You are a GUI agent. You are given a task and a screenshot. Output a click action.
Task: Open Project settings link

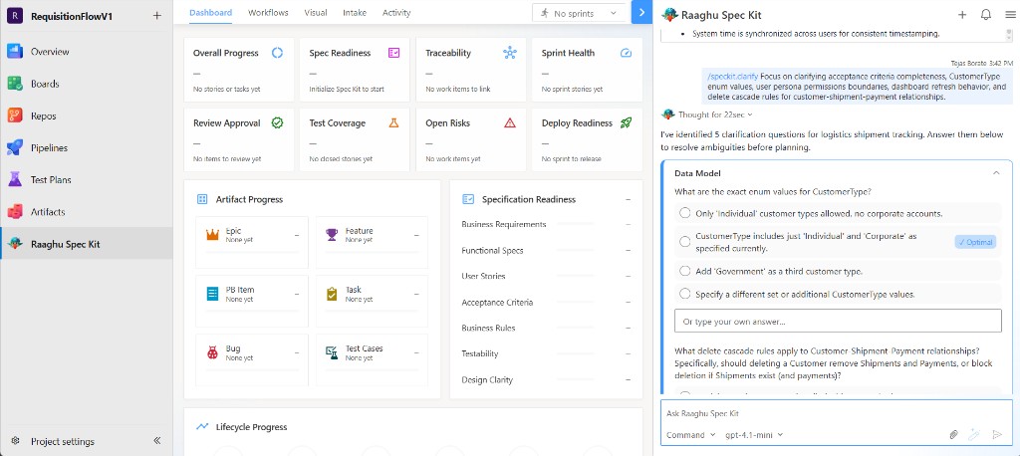[x=63, y=441]
